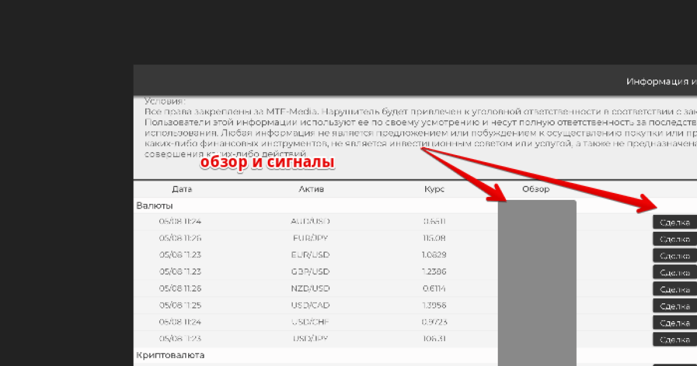Start a Сделка for USD/CAD

pos(675,306)
